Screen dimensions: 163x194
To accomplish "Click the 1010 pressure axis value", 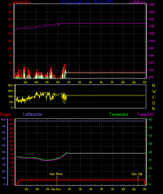I will tap(152, 26).
